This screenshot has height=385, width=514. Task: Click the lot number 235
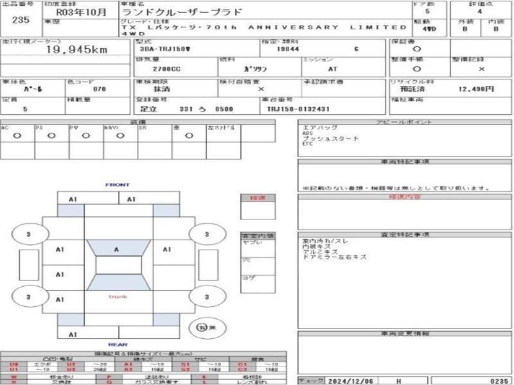21,20
